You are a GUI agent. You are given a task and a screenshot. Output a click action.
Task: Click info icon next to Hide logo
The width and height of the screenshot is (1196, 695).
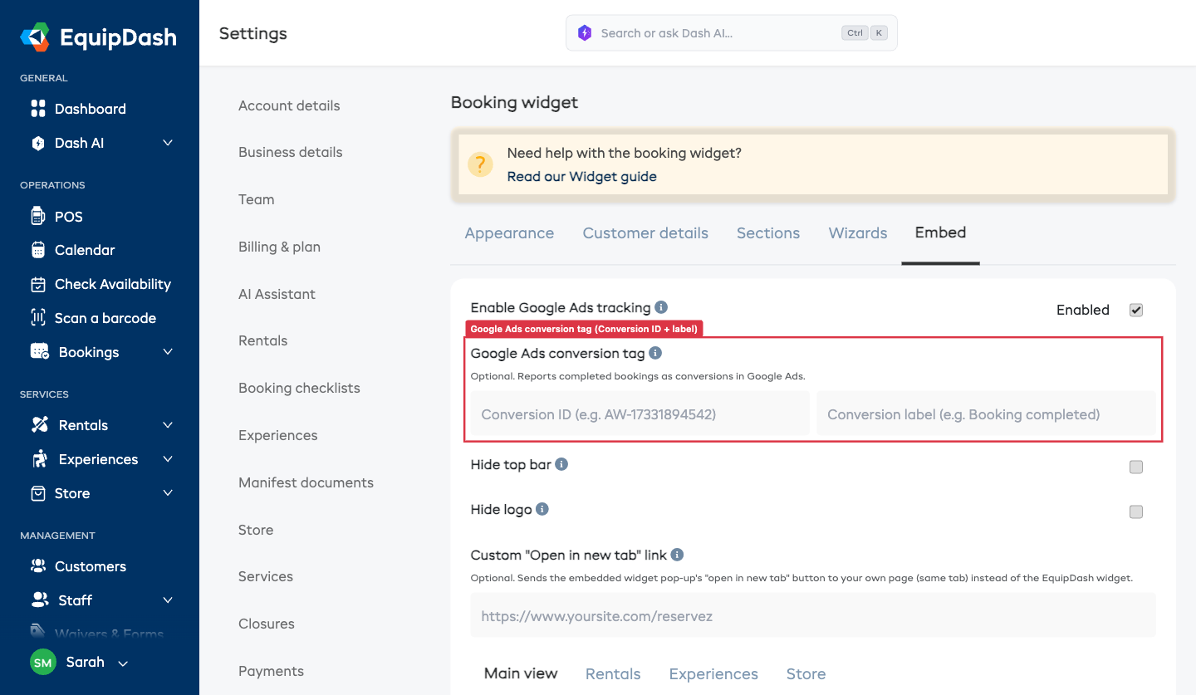pyautogui.click(x=542, y=509)
